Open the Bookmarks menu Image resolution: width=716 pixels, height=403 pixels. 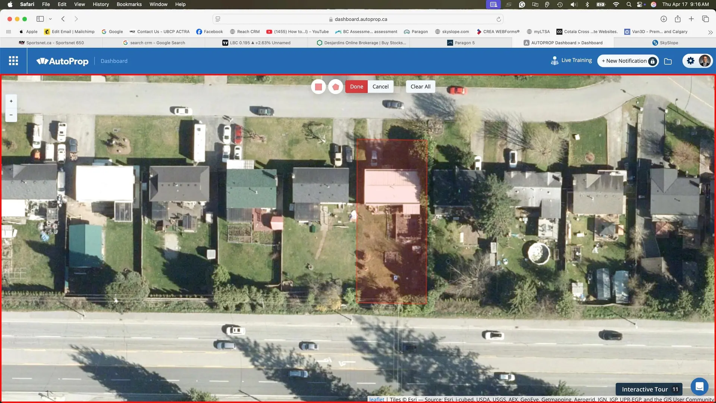coord(129,4)
